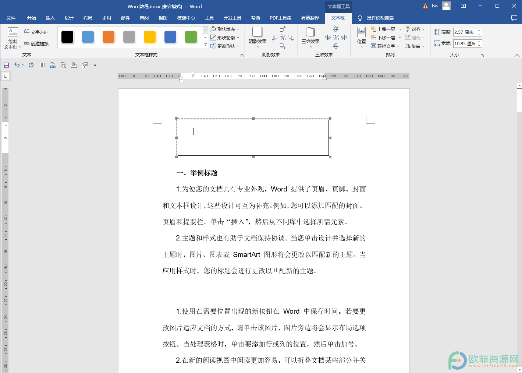Expand Send Backward dropdown arrow
The image size is (522, 373).
[x=400, y=38]
